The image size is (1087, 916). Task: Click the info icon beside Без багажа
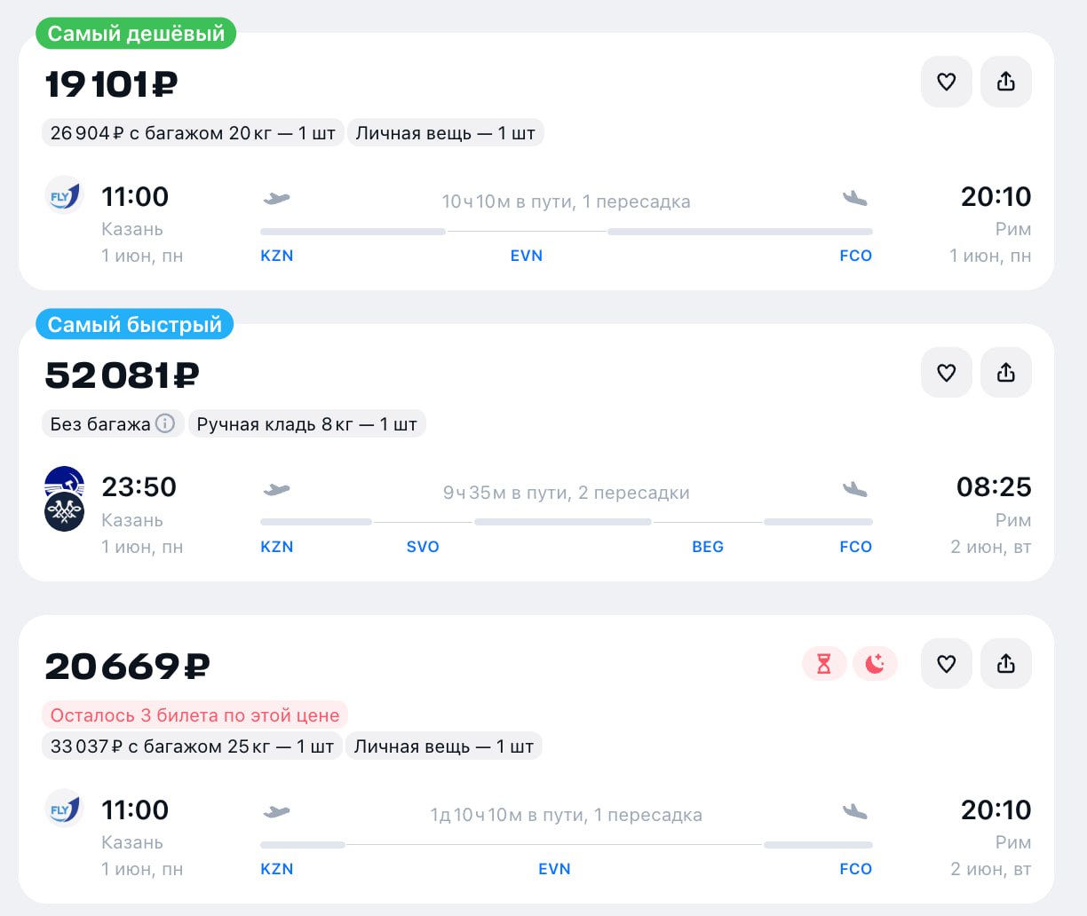pos(165,423)
